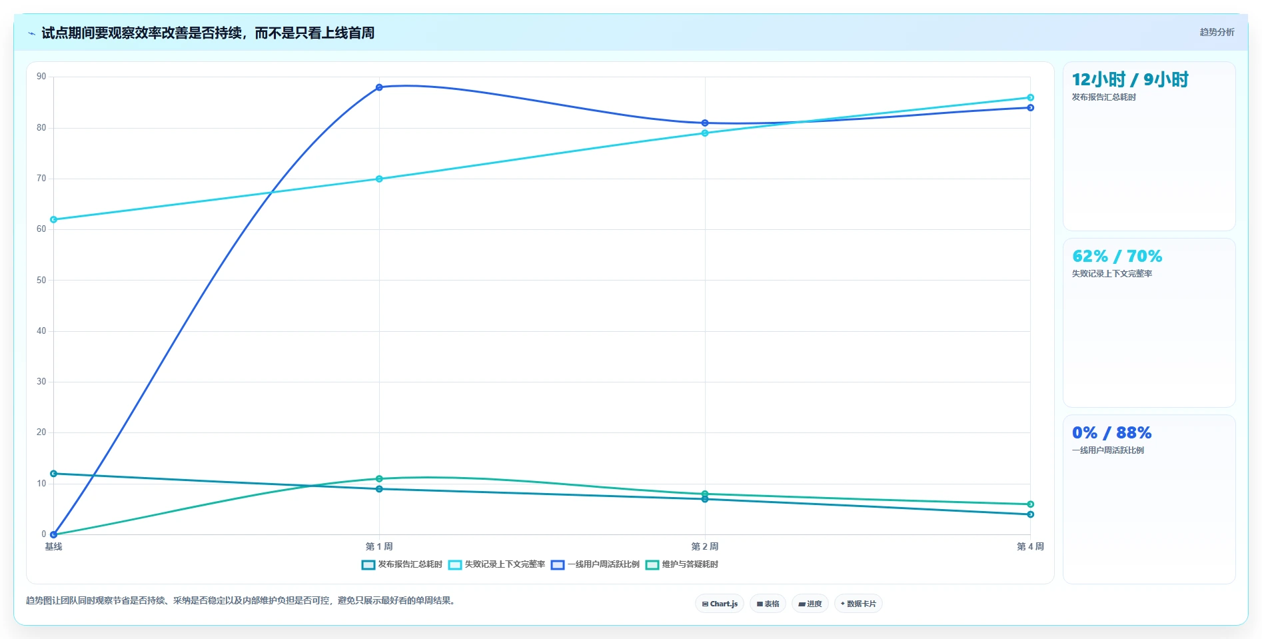
Task: Click the 失败记录上下文完整率 caption in second card
Action: coord(1111,274)
